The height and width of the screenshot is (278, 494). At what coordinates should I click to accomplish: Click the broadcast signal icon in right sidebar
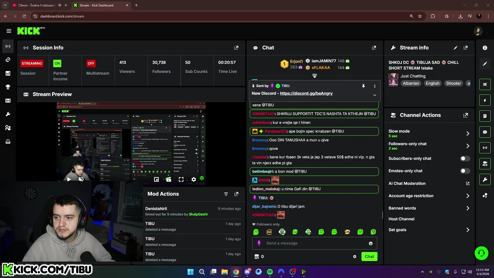[485, 147]
